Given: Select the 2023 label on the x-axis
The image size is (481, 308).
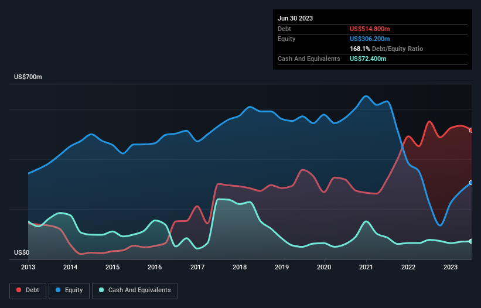Looking at the screenshot, I should point(451,267).
